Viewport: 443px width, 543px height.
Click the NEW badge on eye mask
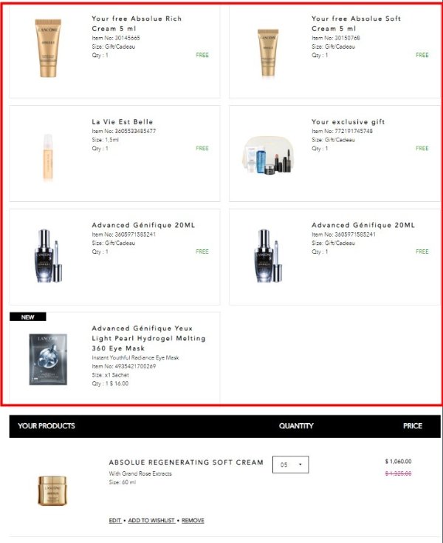(27, 317)
